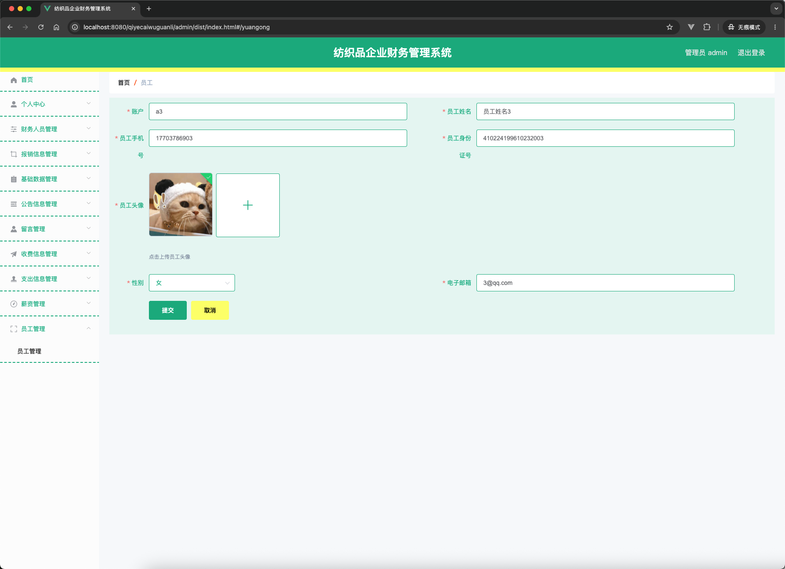The width and height of the screenshot is (785, 569).
Task: Expand the 个人中心 chevron
Action: coord(89,103)
